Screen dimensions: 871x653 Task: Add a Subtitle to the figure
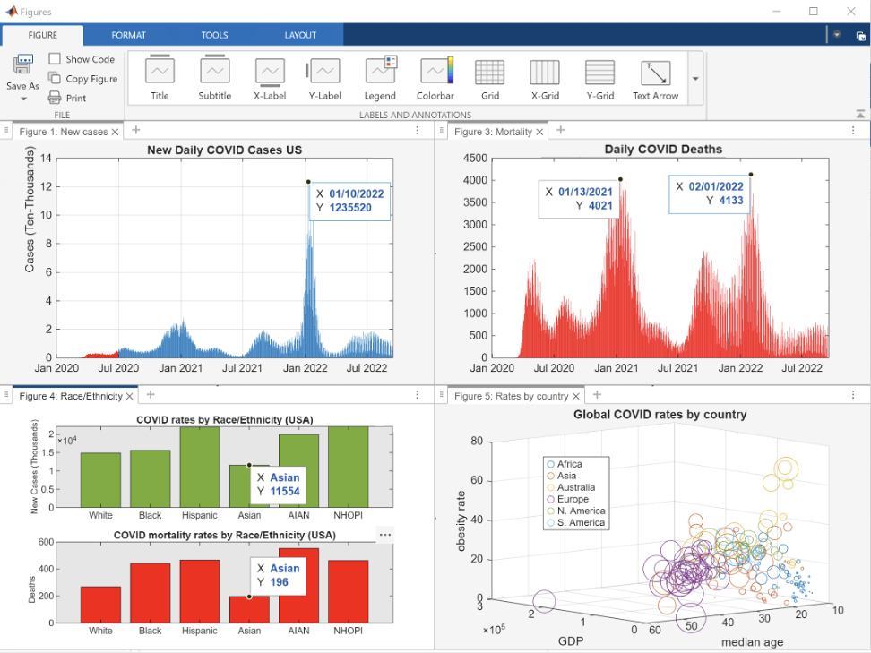click(x=214, y=77)
